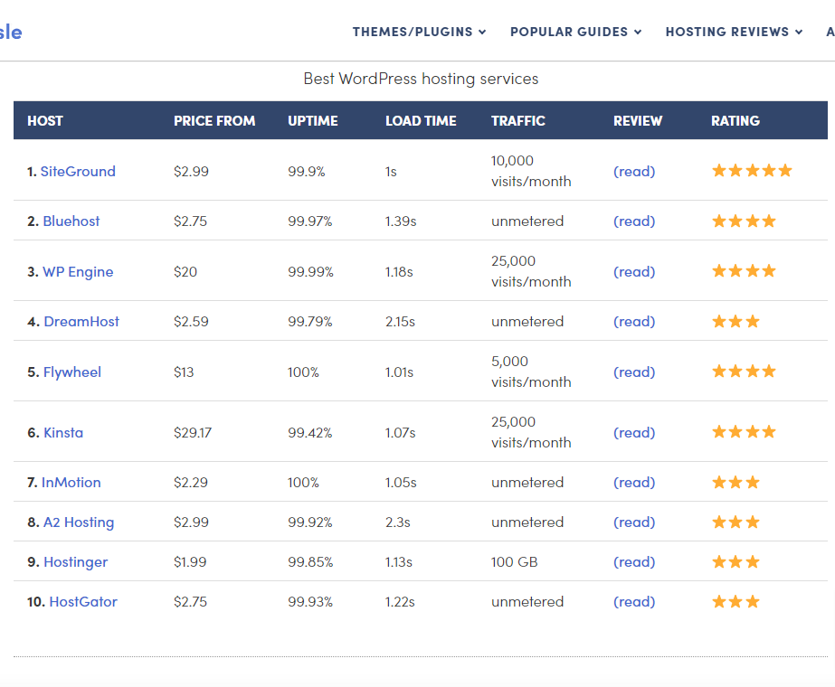The image size is (835, 687).
Task: Open the Hosting Reviews menu
Action: pos(734,32)
